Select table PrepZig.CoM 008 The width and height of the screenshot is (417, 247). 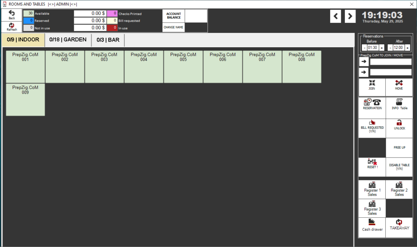[x=302, y=67]
